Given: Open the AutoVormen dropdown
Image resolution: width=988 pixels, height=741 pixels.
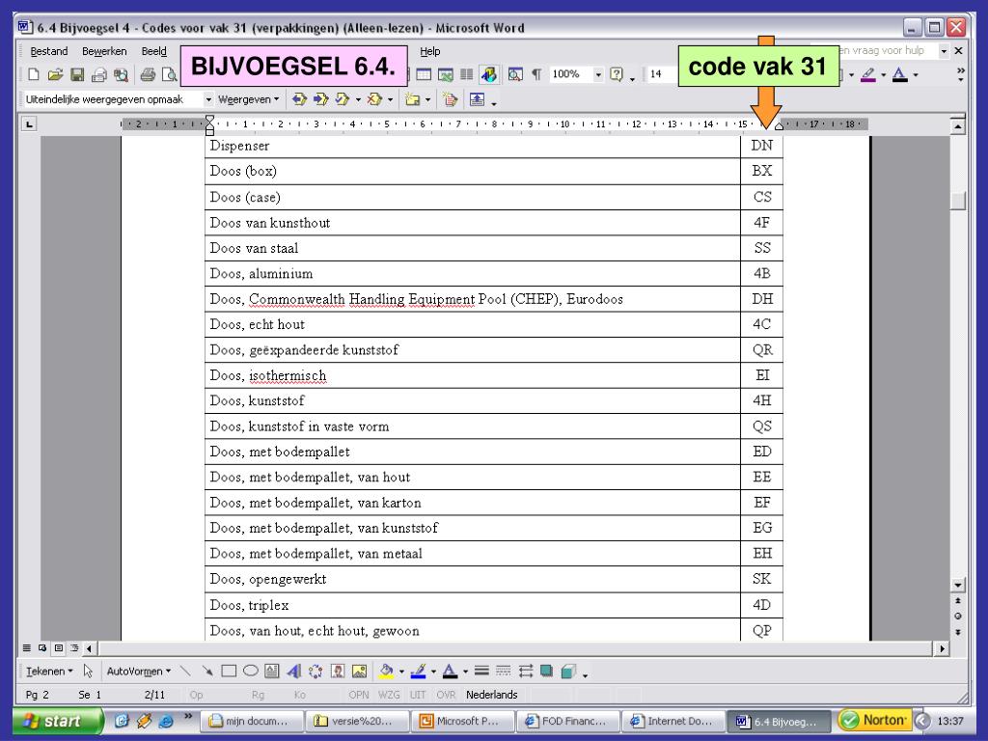Looking at the screenshot, I should pyautogui.click(x=139, y=672).
